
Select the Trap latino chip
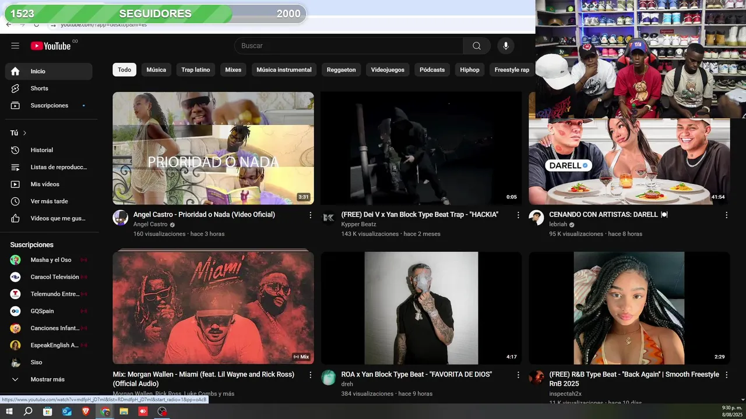tap(195, 70)
